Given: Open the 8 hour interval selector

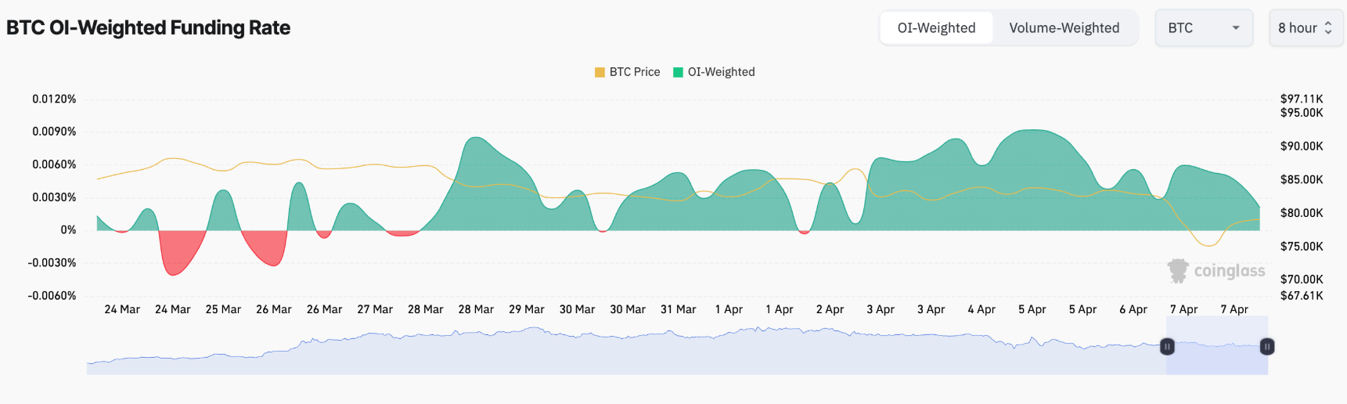Looking at the screenshot, I should point(1306,28).
